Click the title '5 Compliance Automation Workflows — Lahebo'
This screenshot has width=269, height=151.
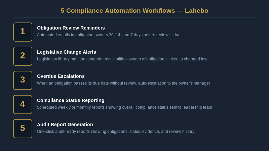click(134, 11)
